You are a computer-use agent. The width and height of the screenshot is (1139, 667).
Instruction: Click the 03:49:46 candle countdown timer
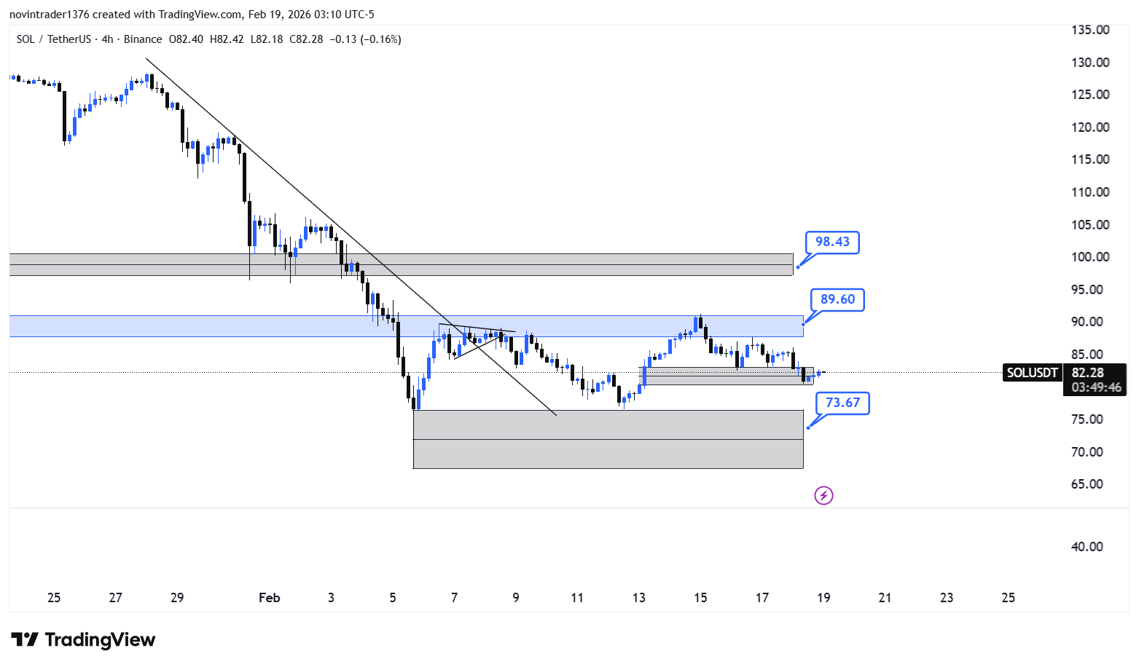coord(1096,387)
